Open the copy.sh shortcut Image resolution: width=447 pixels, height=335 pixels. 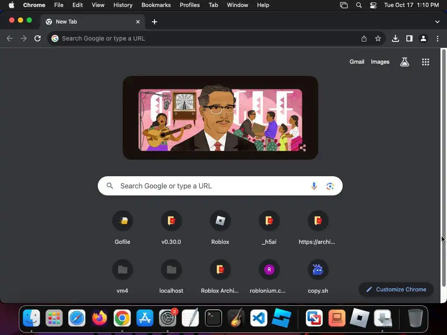pos(318,277)
